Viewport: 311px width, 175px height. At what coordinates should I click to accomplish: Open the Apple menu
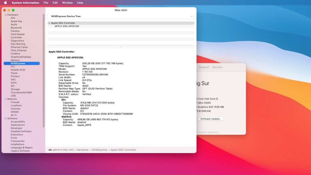point(6,3)
